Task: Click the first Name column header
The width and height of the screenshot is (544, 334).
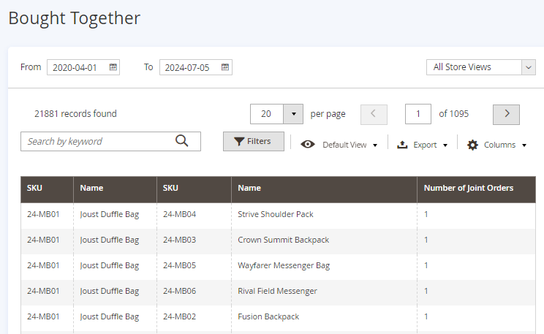Action: [x=116, y=189]
